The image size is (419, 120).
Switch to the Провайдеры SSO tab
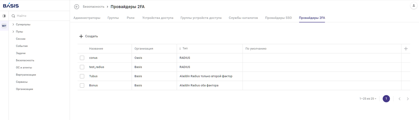coord(278,18)
